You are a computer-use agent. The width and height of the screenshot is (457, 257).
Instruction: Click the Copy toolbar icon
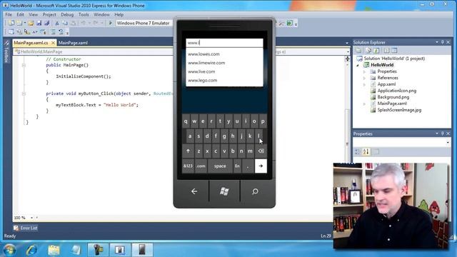(x=65, y=23)
